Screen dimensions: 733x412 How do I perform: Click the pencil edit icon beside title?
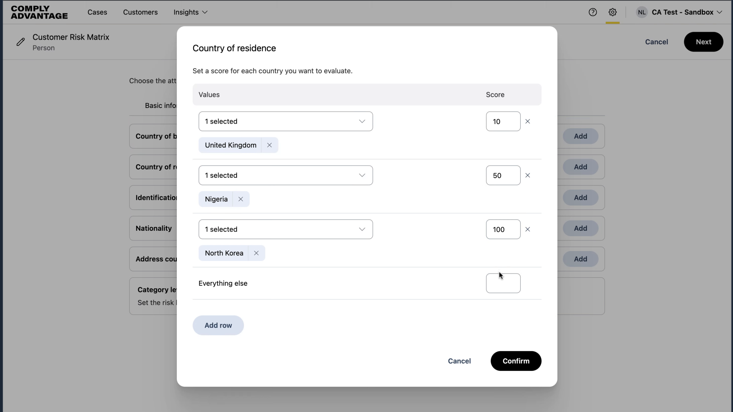[21, 42]
